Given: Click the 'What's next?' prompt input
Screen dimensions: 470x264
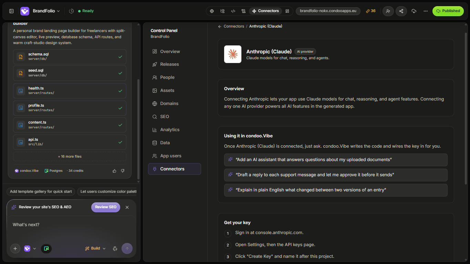Looking at the screenshot, I should tap(71, 225).
